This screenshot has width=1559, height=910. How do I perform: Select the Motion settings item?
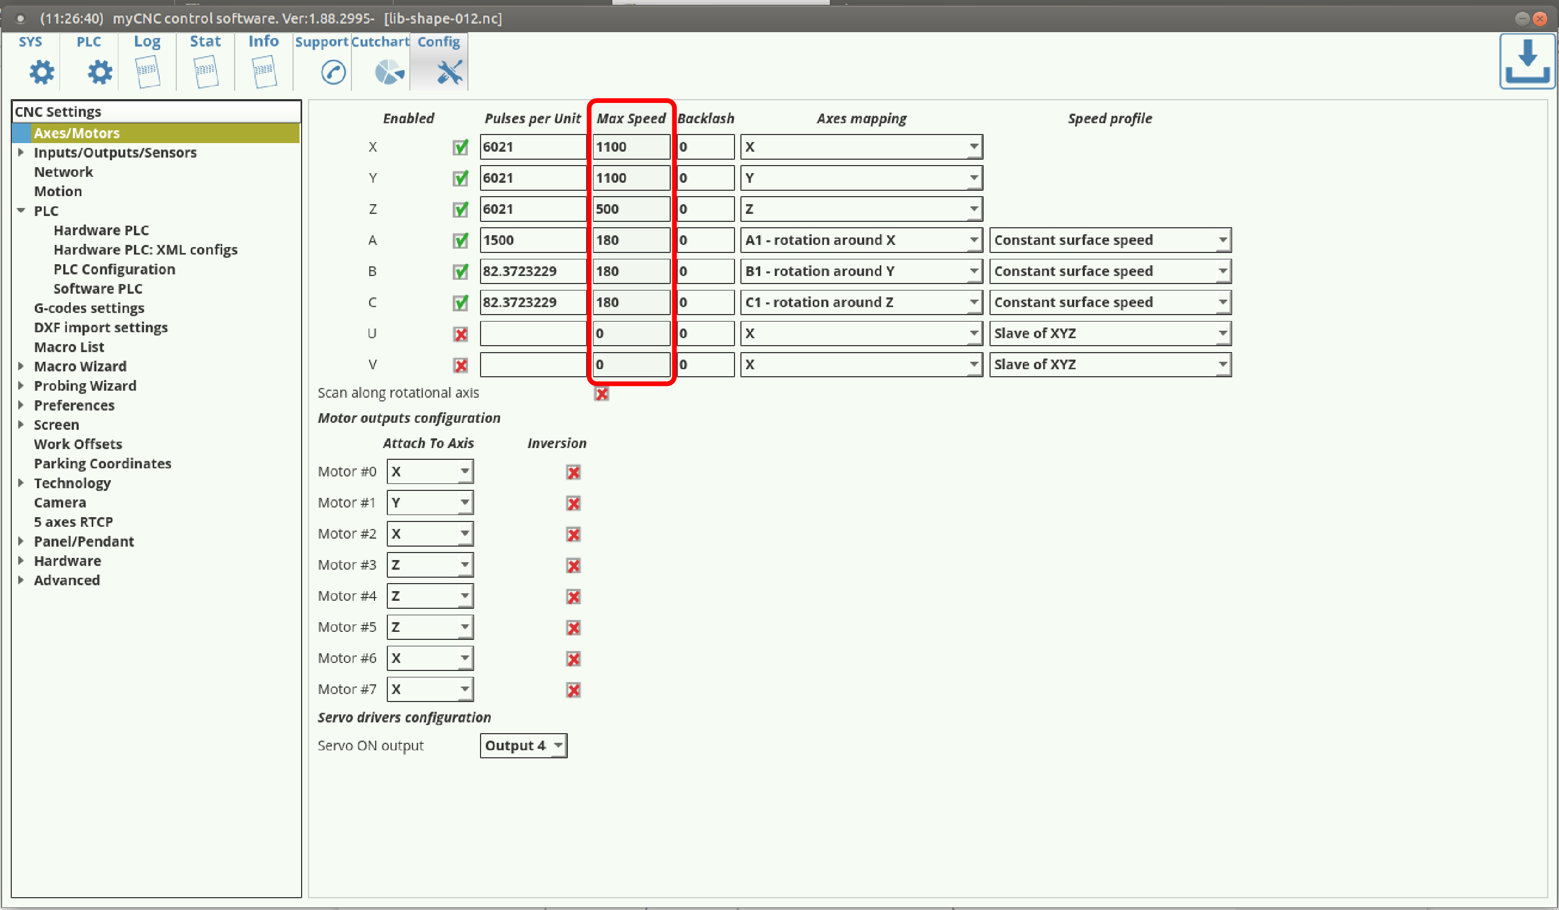pos(57,191)
